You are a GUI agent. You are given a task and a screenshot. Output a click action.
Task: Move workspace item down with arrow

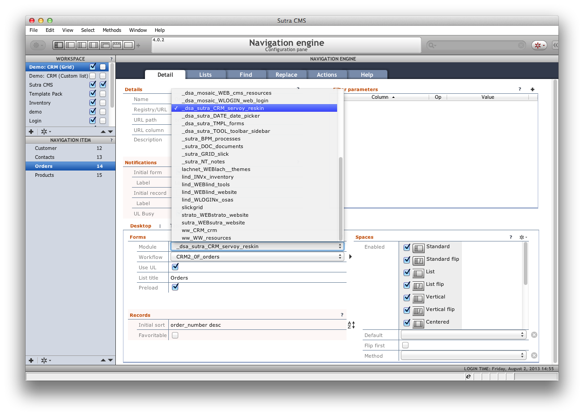point(110,131)
